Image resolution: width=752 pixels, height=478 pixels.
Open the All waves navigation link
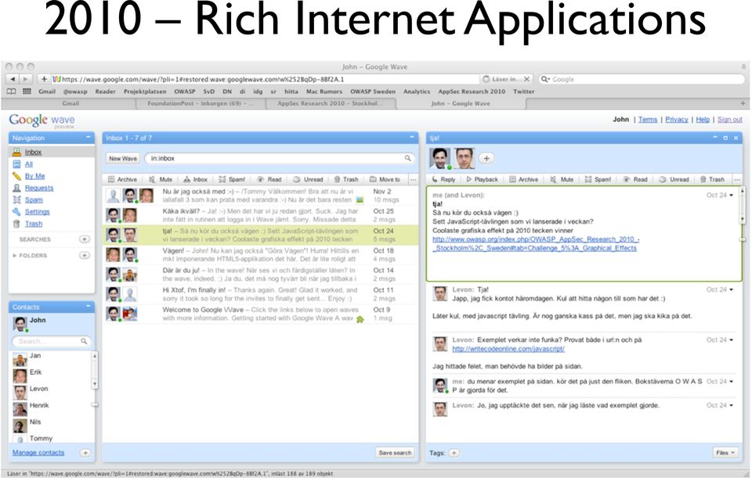tap(29, 164)
